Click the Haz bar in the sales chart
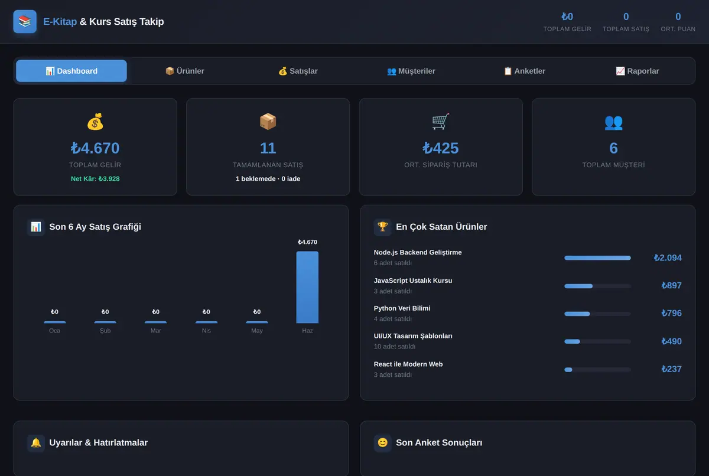The width and height of the screenshot is (709, 476). click(307, 287)
